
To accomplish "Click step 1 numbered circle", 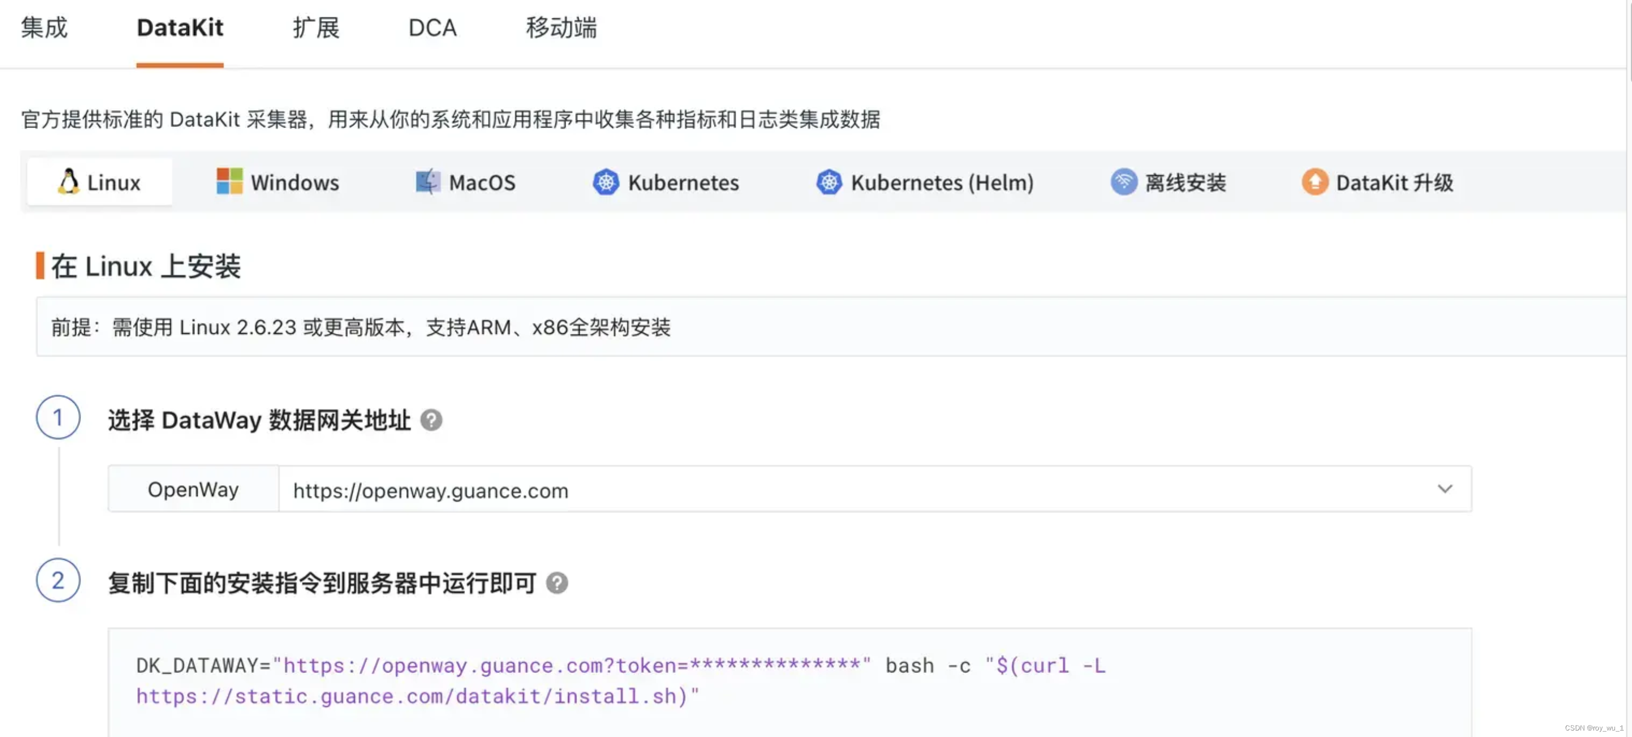I will 58,417.
